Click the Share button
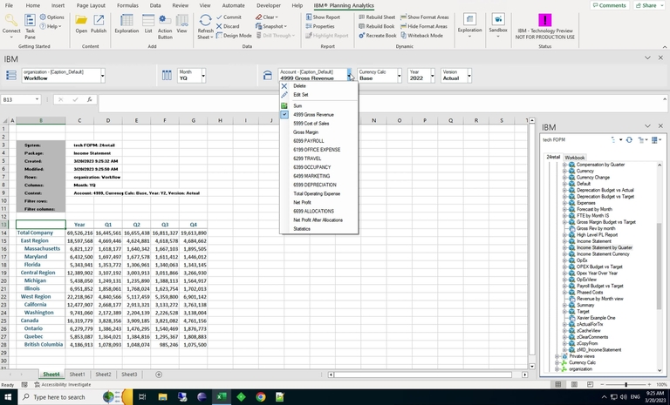Image resolution: width=670 pixels, height=405 pixels. click(x=649, y=5)
